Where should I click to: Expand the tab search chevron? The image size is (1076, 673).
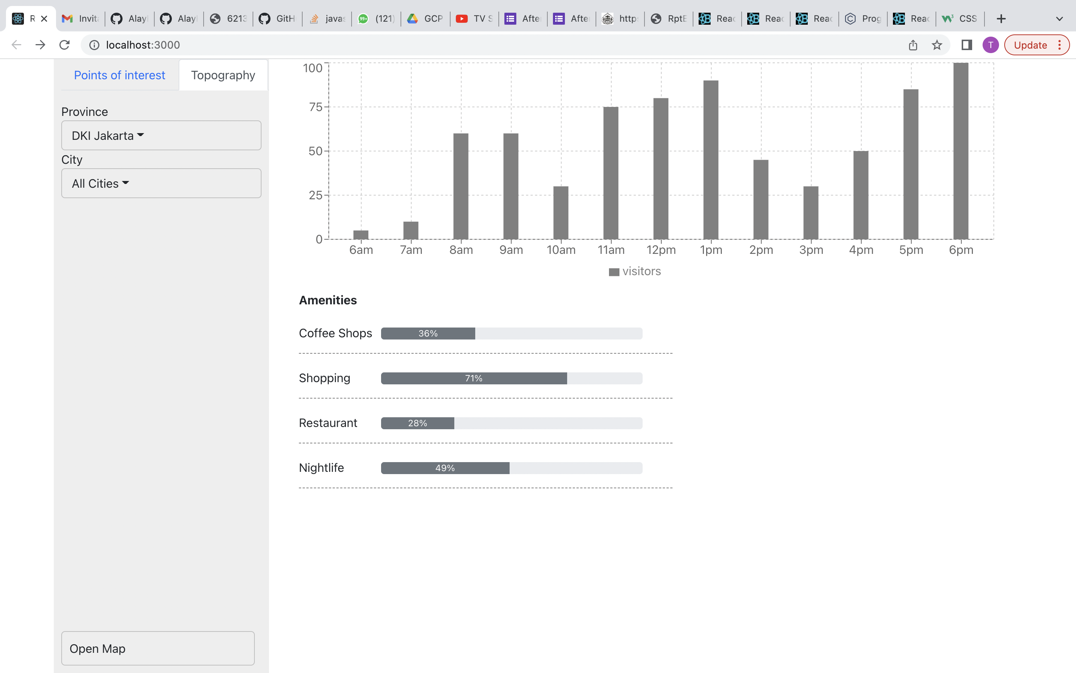1059,19
